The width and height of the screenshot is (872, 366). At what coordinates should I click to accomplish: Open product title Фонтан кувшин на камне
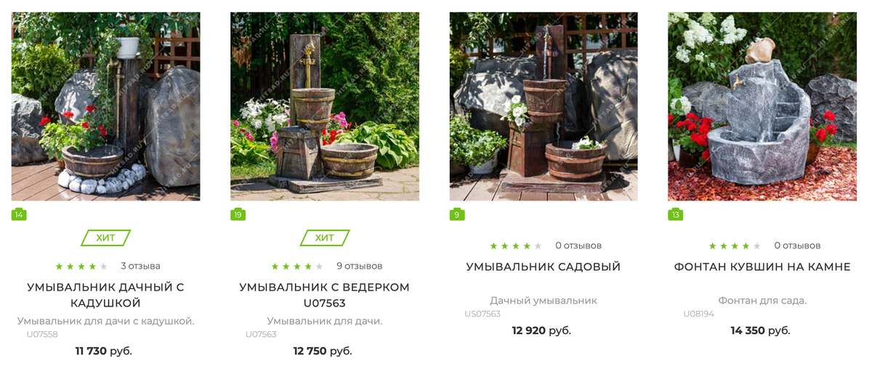762,267
